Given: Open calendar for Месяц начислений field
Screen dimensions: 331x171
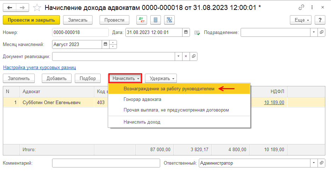Looking at the screenshot, I should click(x=105, y=45).
